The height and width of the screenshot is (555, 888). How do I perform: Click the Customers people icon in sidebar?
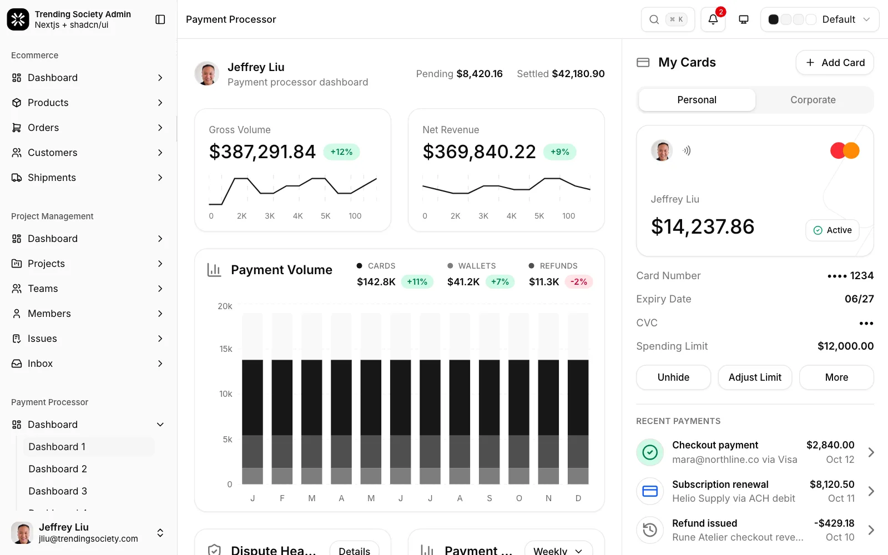click(x=17, y=153)
